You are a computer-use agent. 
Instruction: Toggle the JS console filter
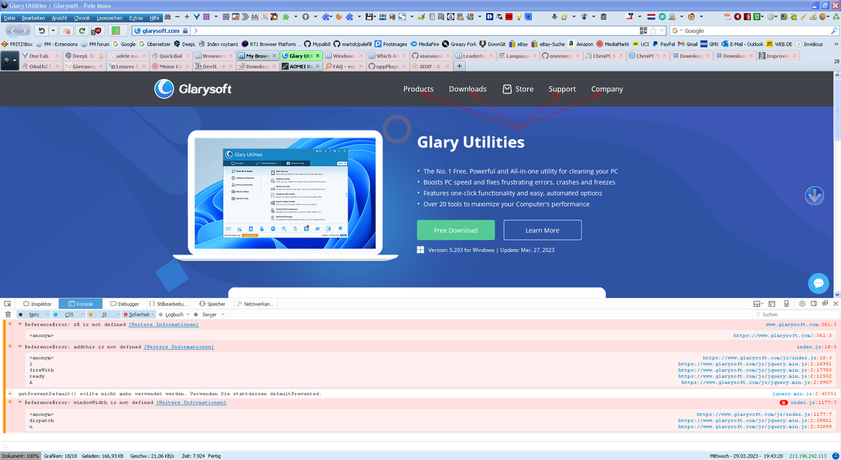[x=104, y=315]
